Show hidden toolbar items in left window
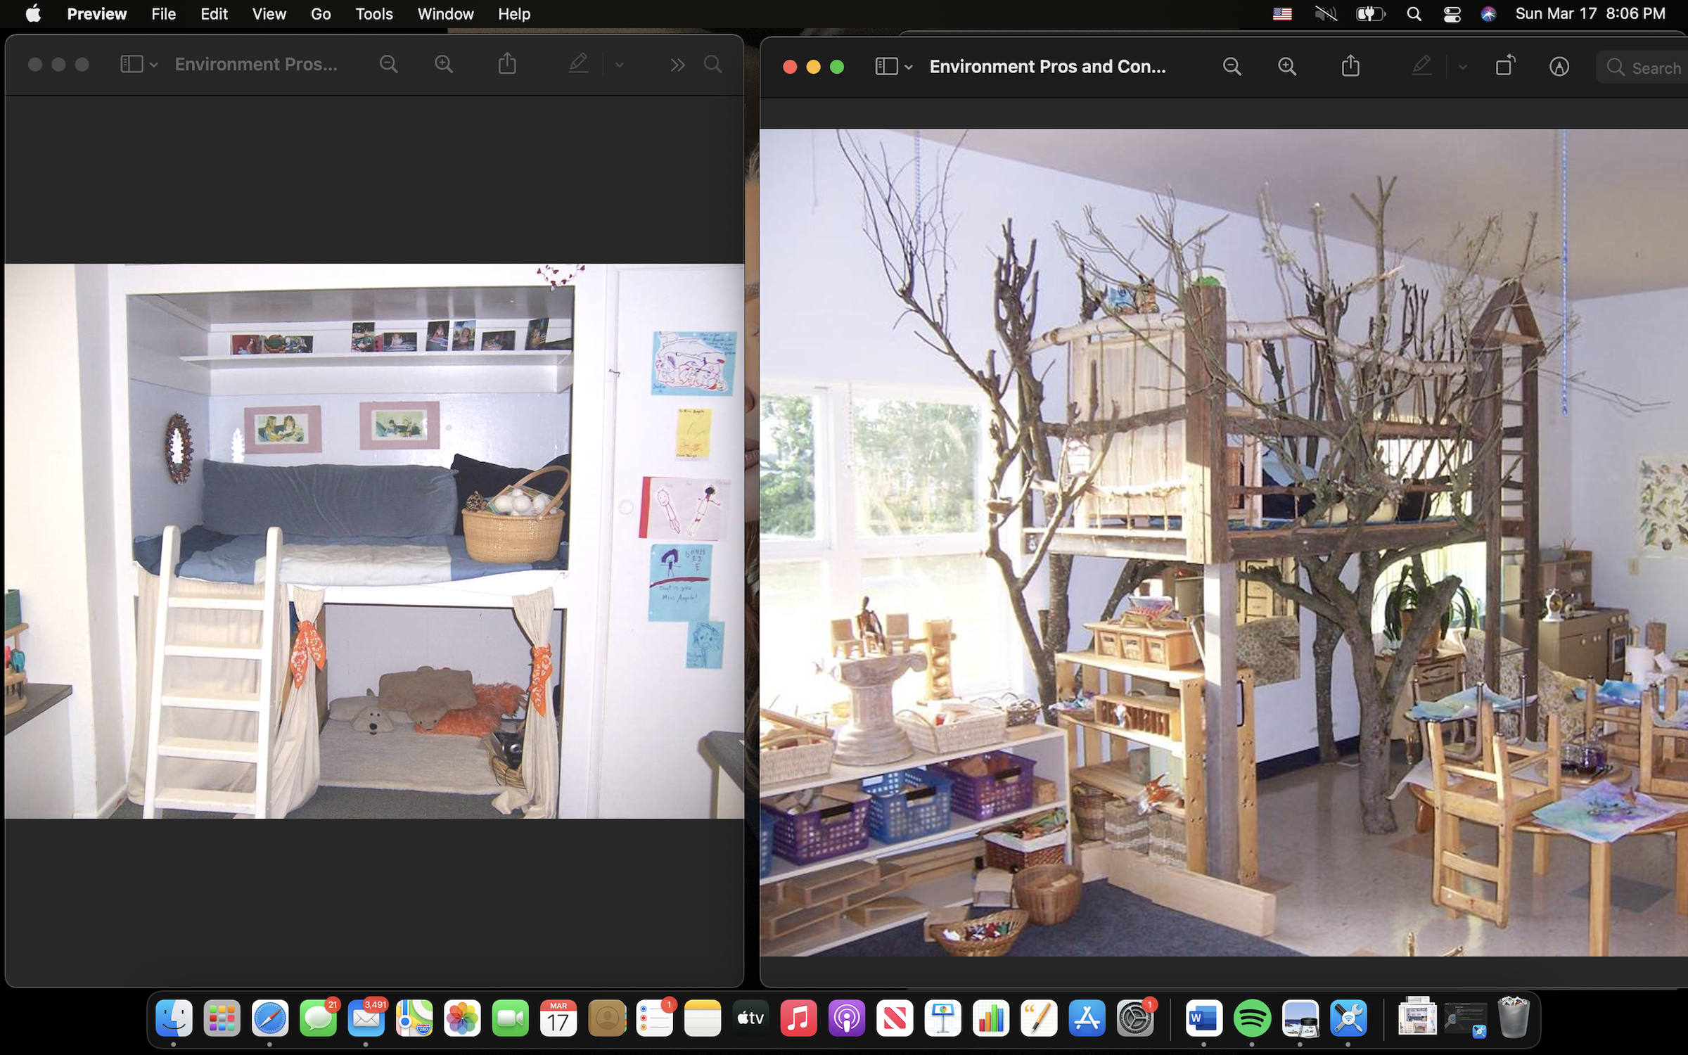 [x=677, y=65]
